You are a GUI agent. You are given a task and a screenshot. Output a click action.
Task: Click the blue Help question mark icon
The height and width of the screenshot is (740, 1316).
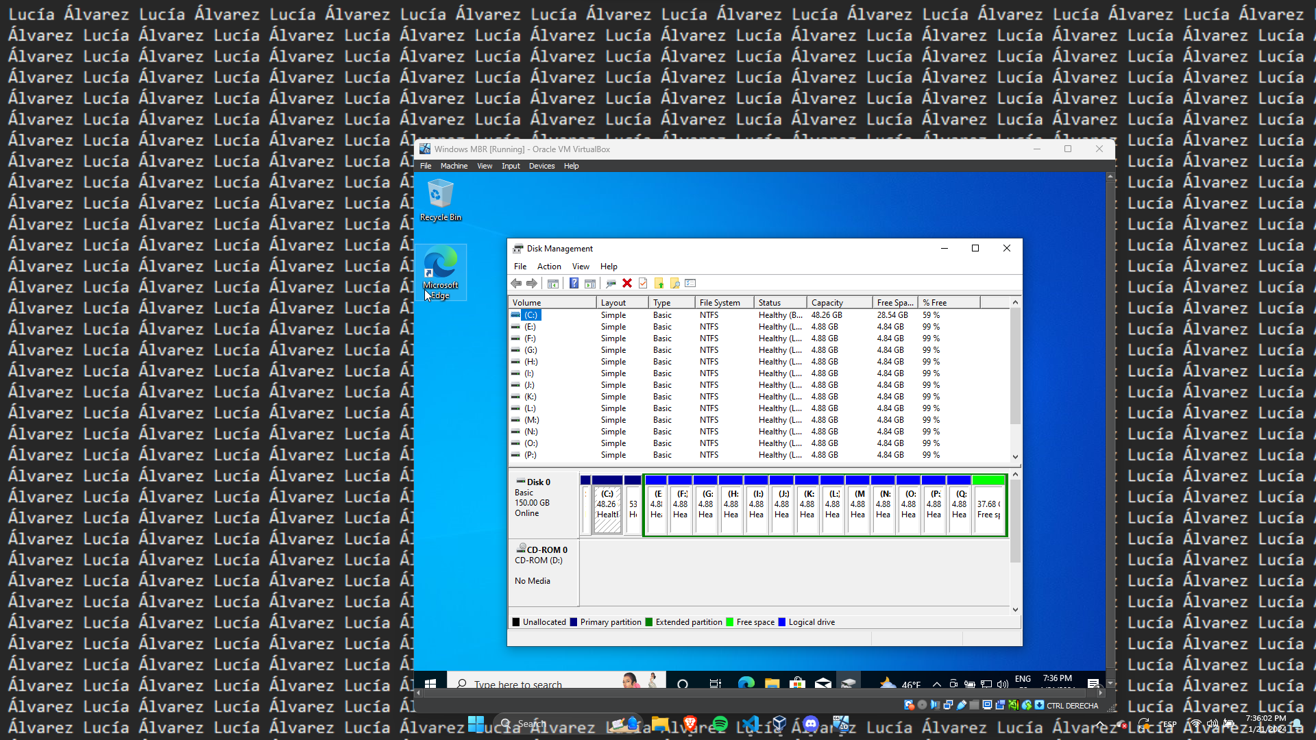point(574,284)
